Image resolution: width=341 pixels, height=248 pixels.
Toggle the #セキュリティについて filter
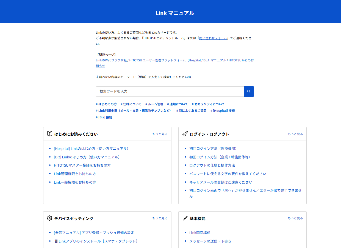[209, 104]
